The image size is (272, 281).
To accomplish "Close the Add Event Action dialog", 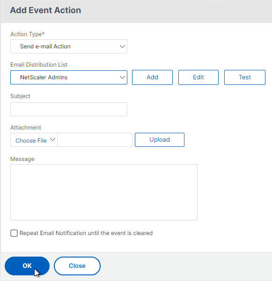I will (x=77, y=266).
